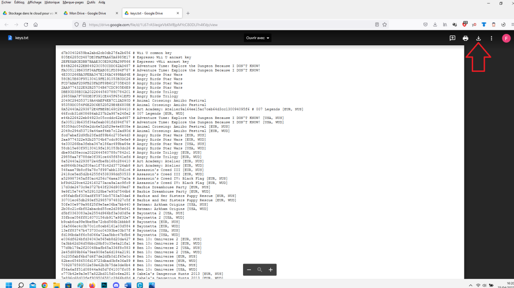The width and height of the screenshot is (514, 288).
Task: Click the Drive download icon
Action: 478,38
